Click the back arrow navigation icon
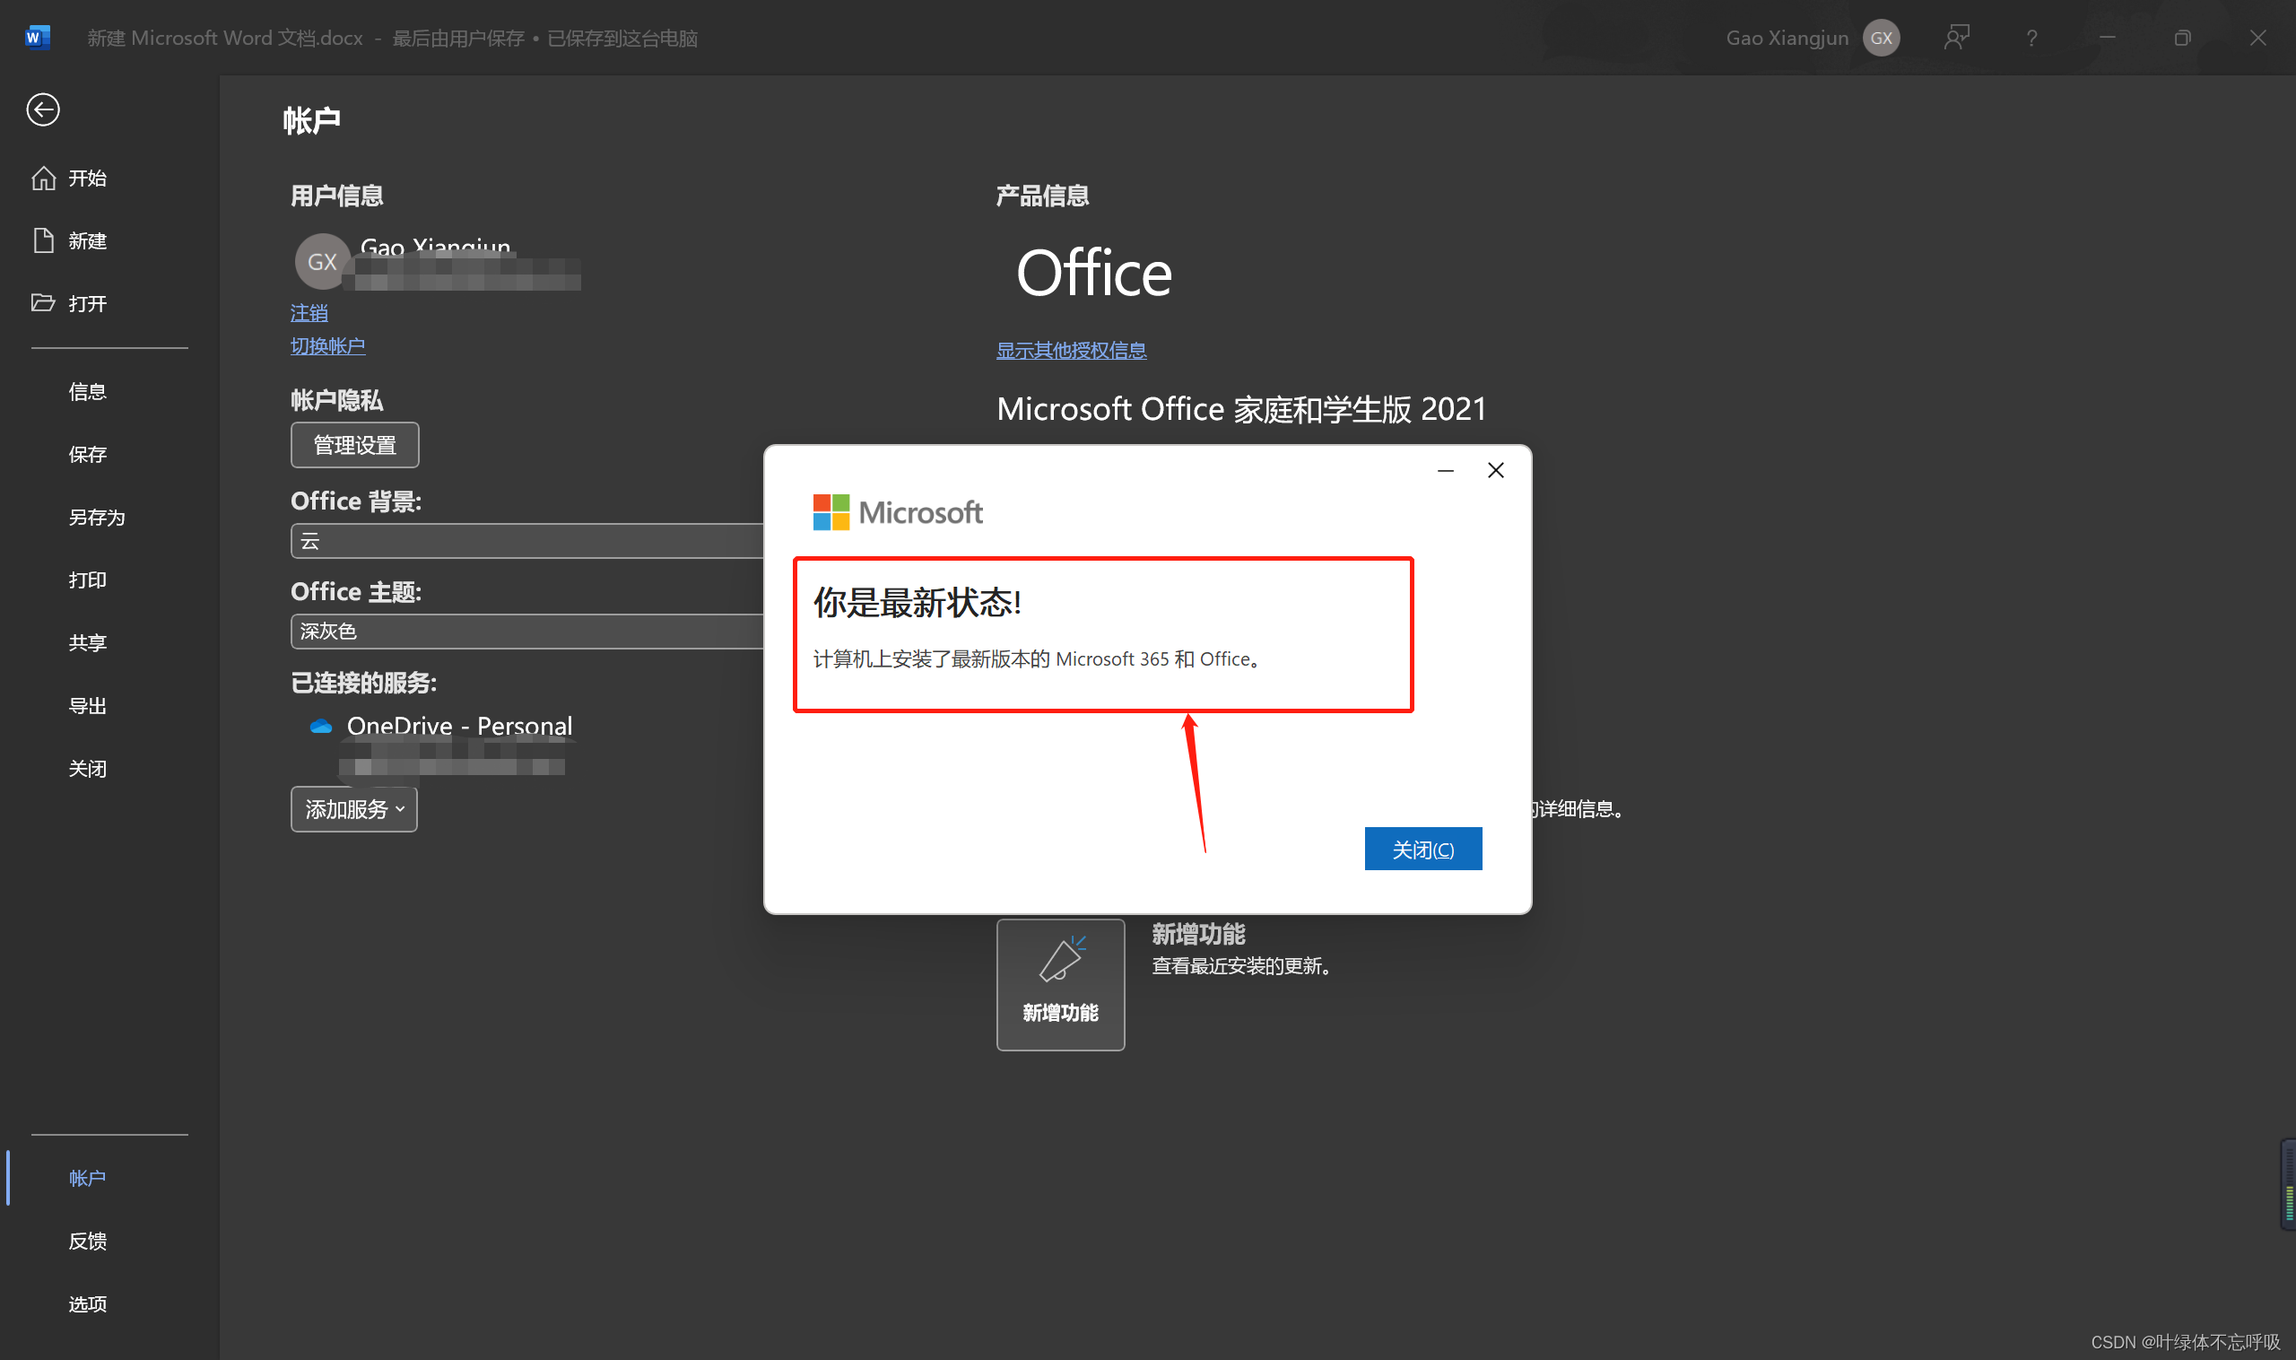Screen dimensions: 2296x1360 click(x=42, y=110)
